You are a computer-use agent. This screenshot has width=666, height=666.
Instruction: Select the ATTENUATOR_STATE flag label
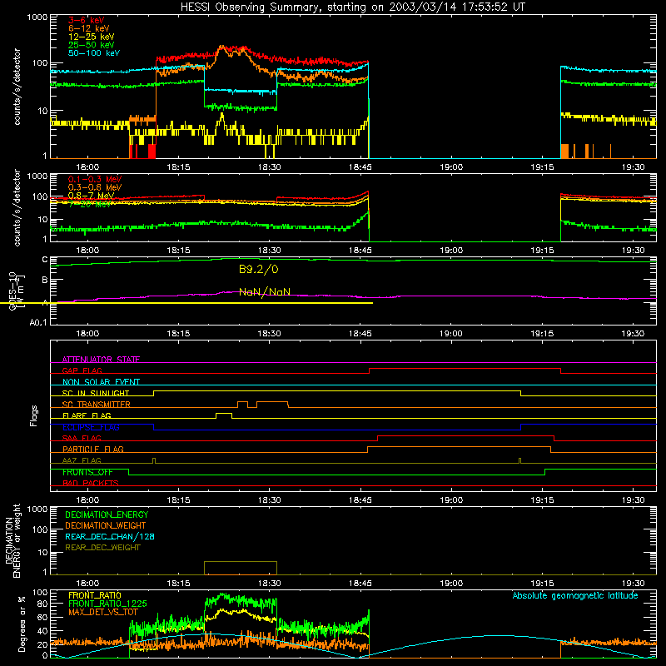coord(101,360)
